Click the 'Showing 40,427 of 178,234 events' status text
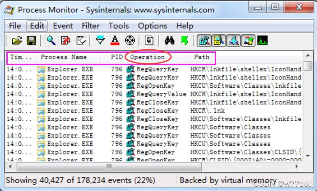Screen dimensions: 317x191 80,180
